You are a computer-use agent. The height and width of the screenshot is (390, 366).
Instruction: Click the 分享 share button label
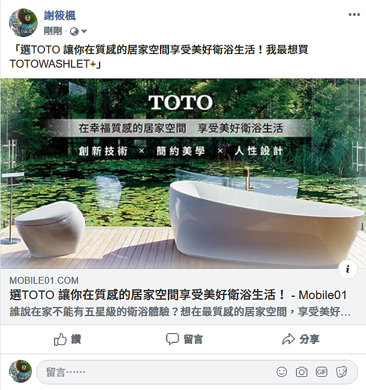pos(309,339)
